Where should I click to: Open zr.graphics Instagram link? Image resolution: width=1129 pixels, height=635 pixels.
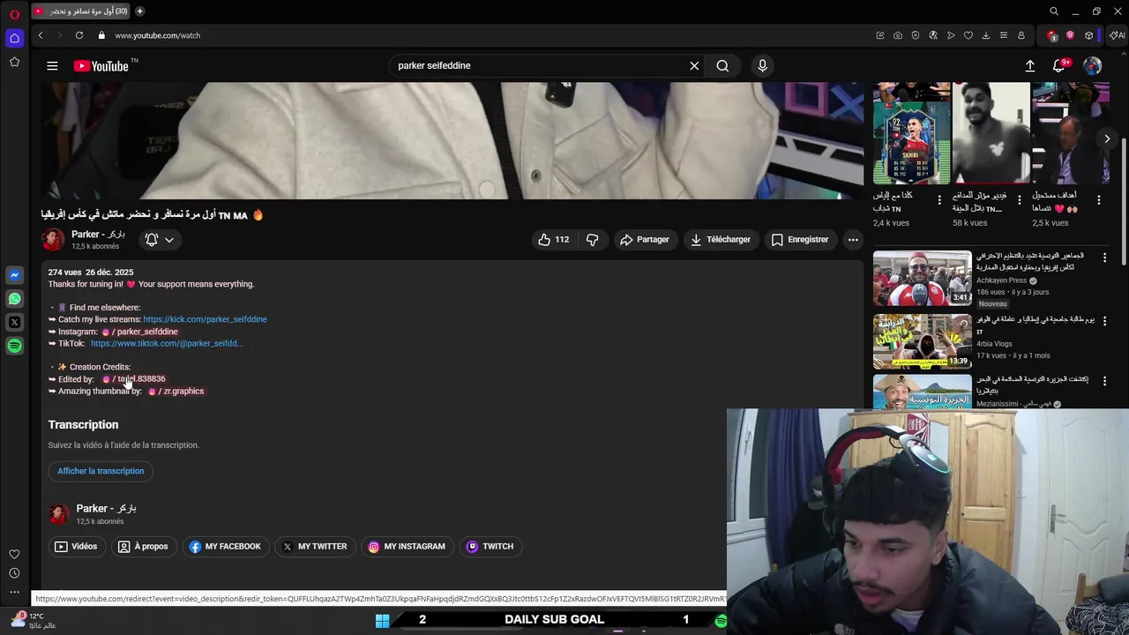coord(176,392)
